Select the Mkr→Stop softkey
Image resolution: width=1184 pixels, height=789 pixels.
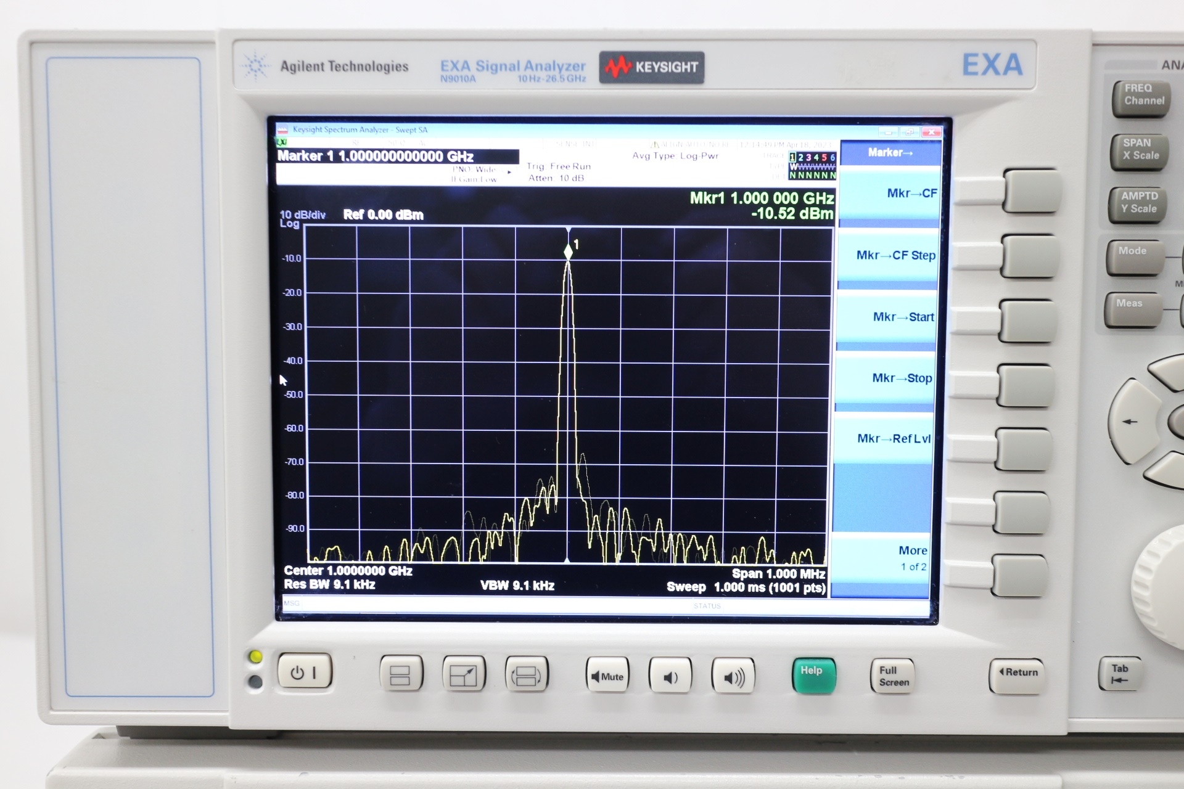(x=886, y=378)
